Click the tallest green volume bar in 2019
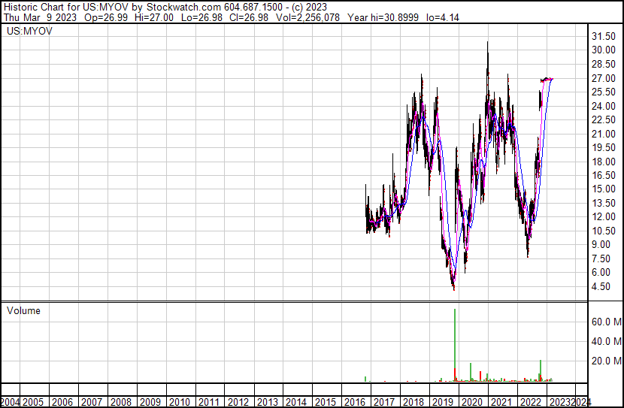The width and height of the screenshot is (624, 408). 455,345
